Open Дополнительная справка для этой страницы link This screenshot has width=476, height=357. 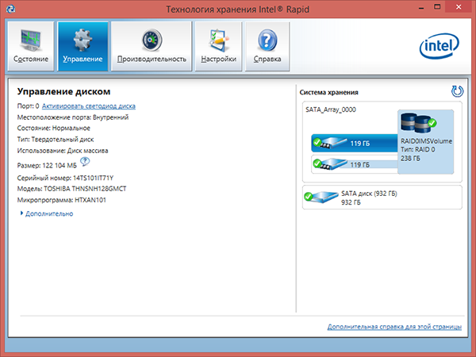[x=394, y=327]
